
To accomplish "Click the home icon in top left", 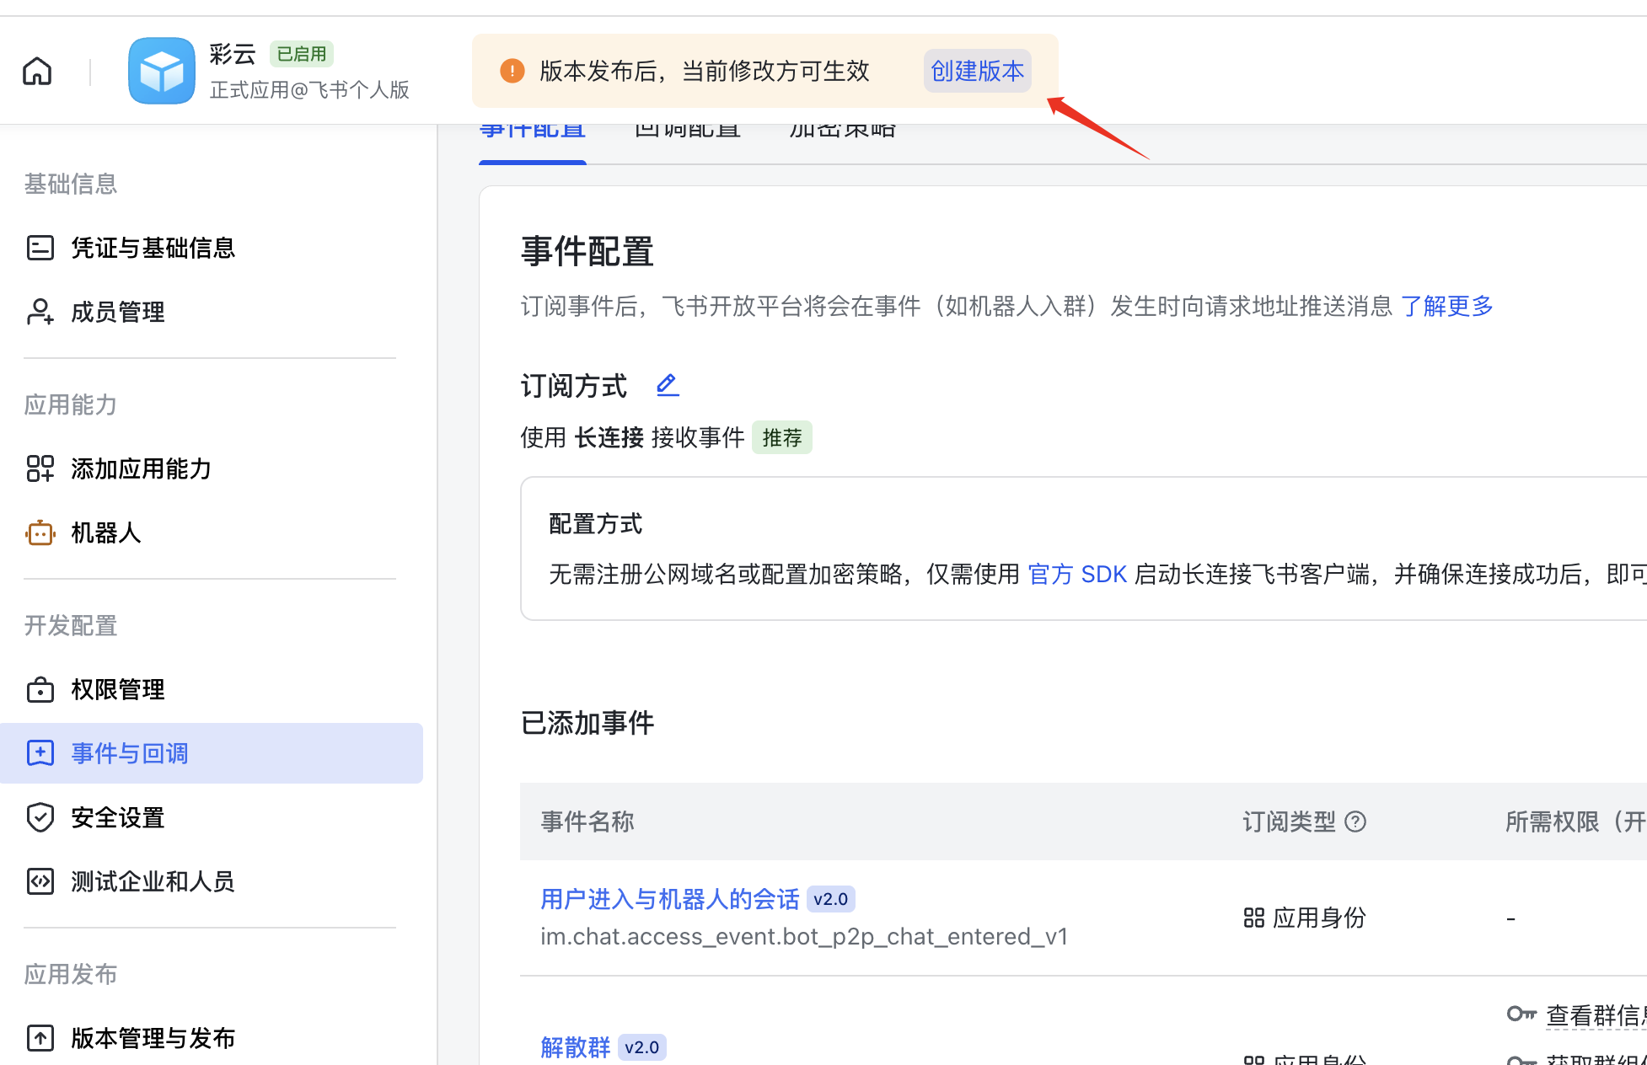I will pos(36,71).
